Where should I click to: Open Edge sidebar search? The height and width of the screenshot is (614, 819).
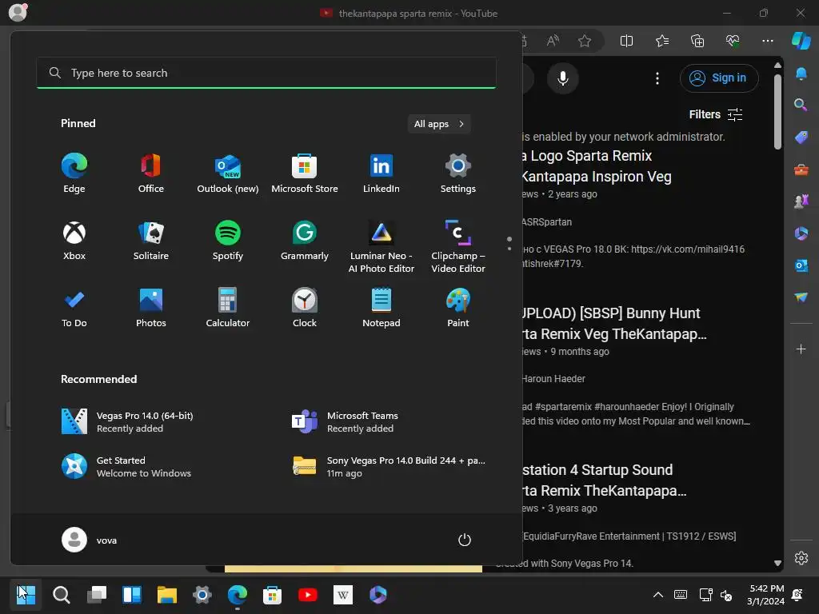click(801, 105)
